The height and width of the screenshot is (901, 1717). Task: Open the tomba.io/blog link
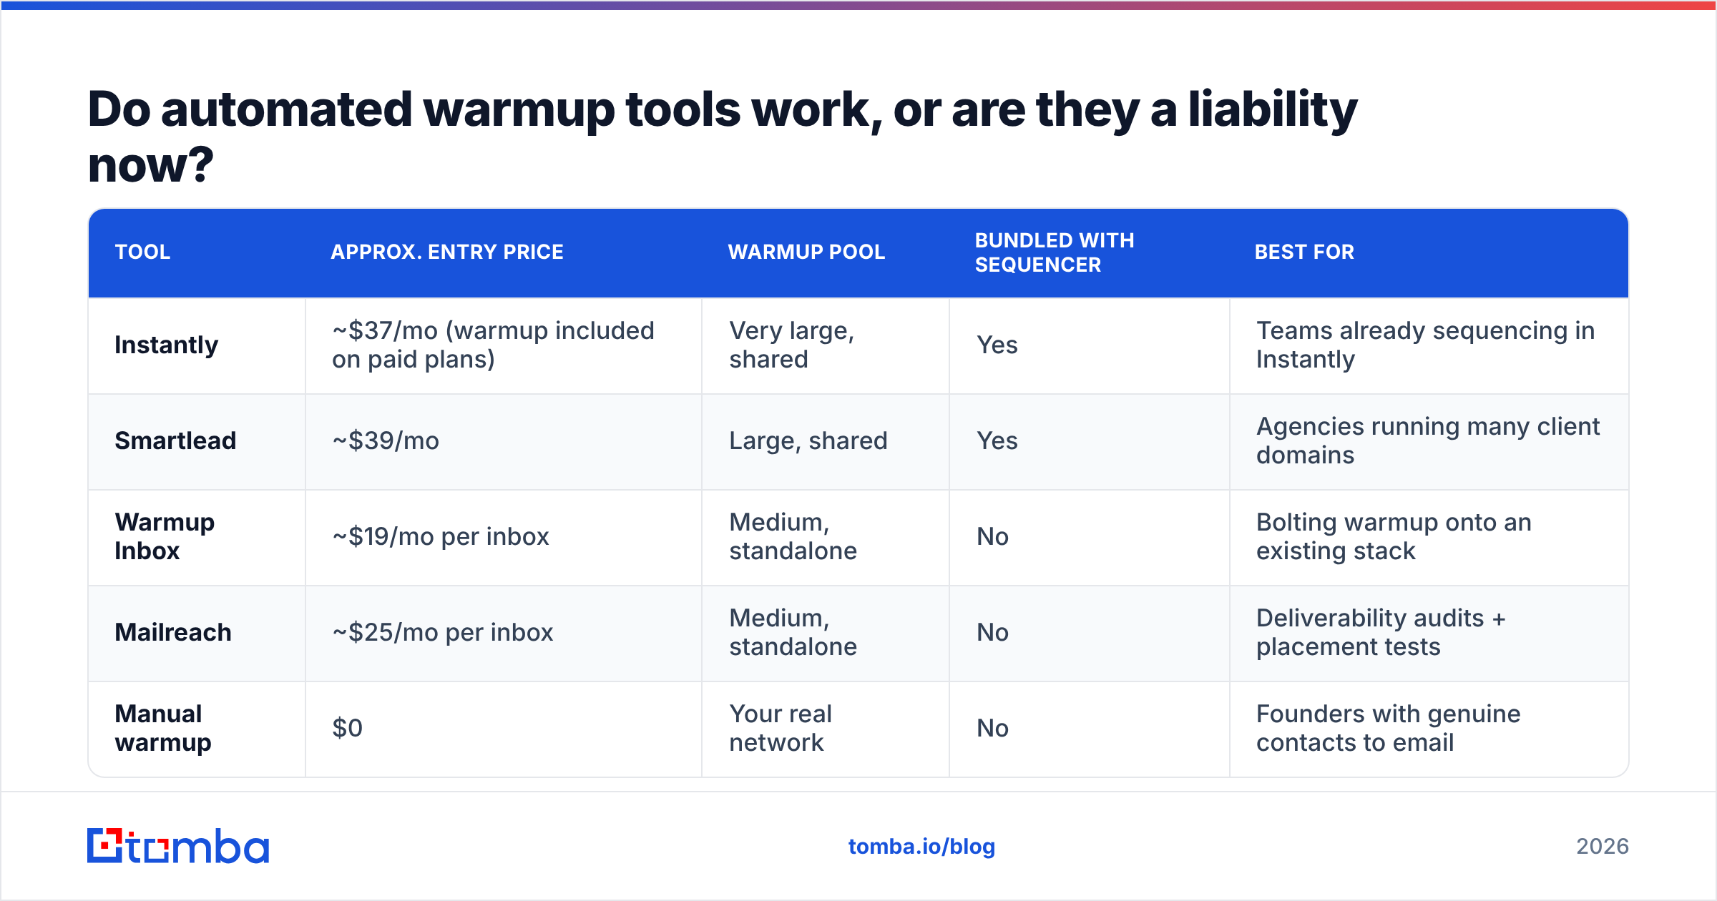(921, 847)
